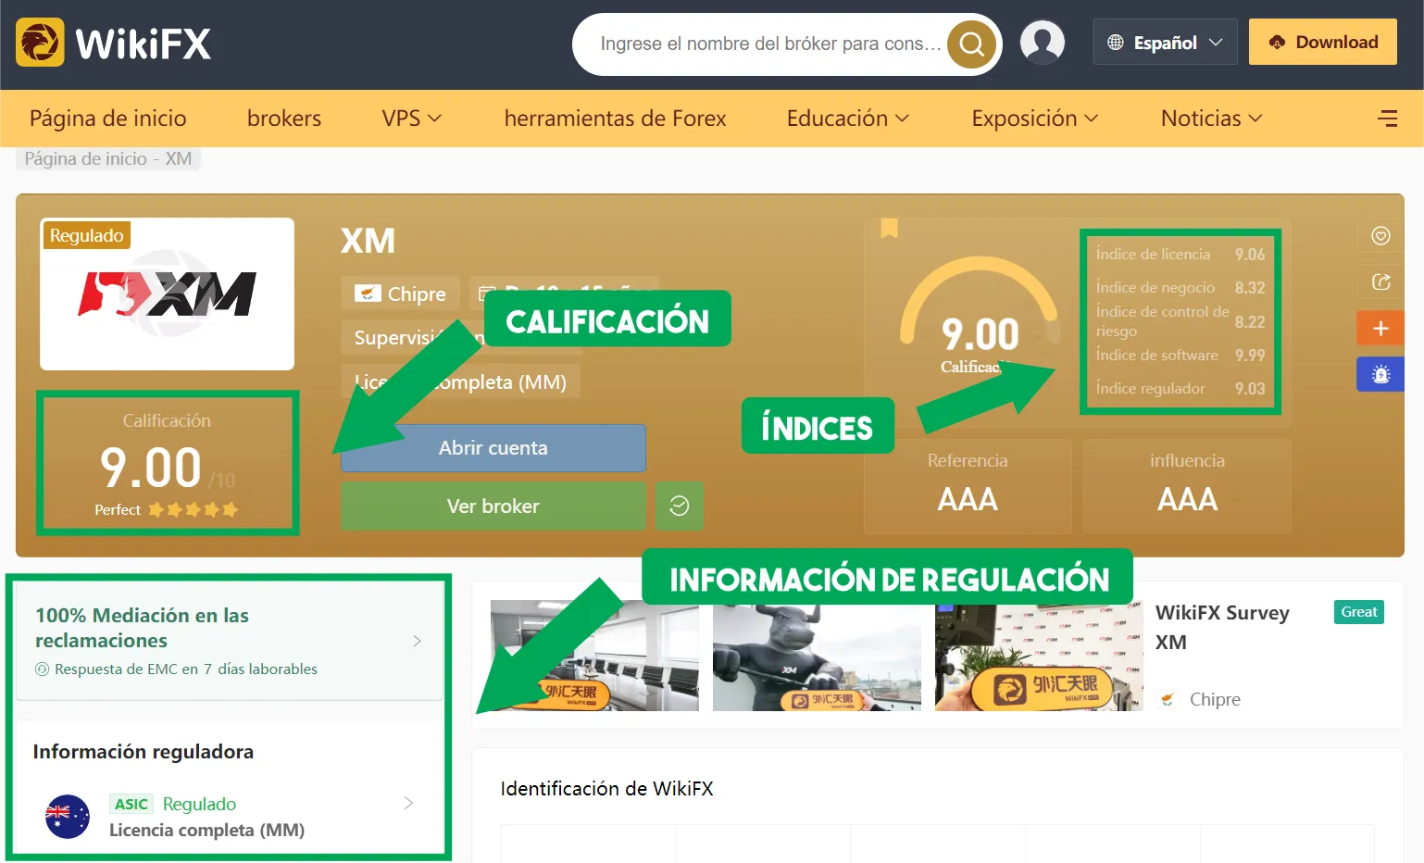This screenshot has height=863, width=1424.
Task: Click the Great rating badge
Action: (x=1359, y=612)
